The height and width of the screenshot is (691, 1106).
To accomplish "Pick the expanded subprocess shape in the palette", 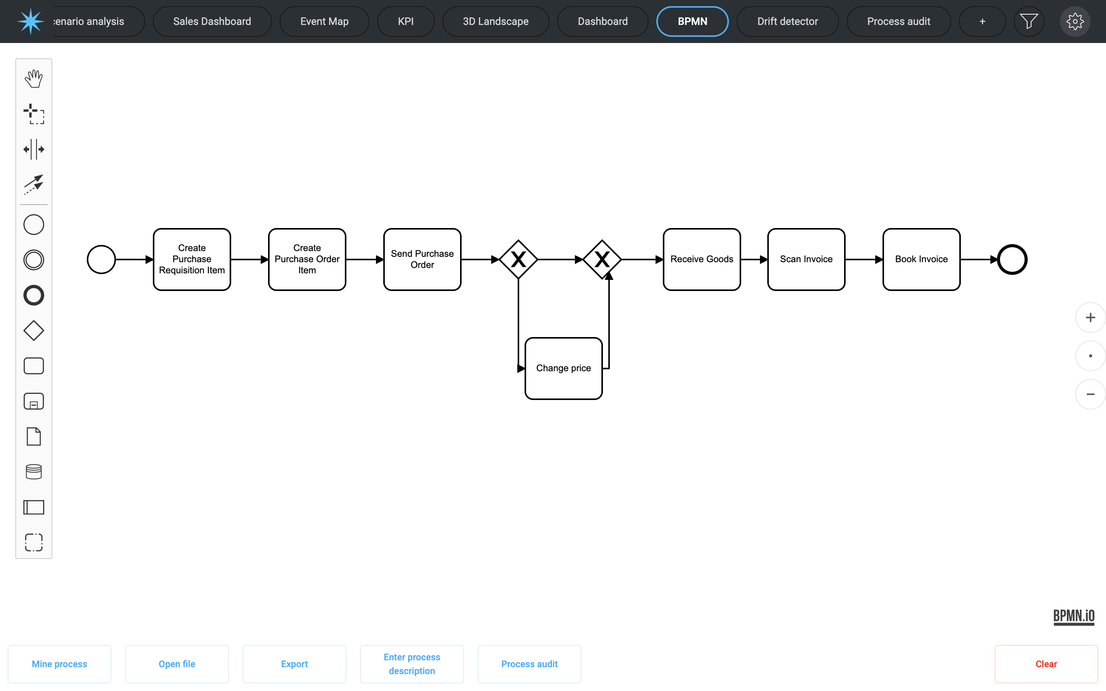I will coord(33,401).
